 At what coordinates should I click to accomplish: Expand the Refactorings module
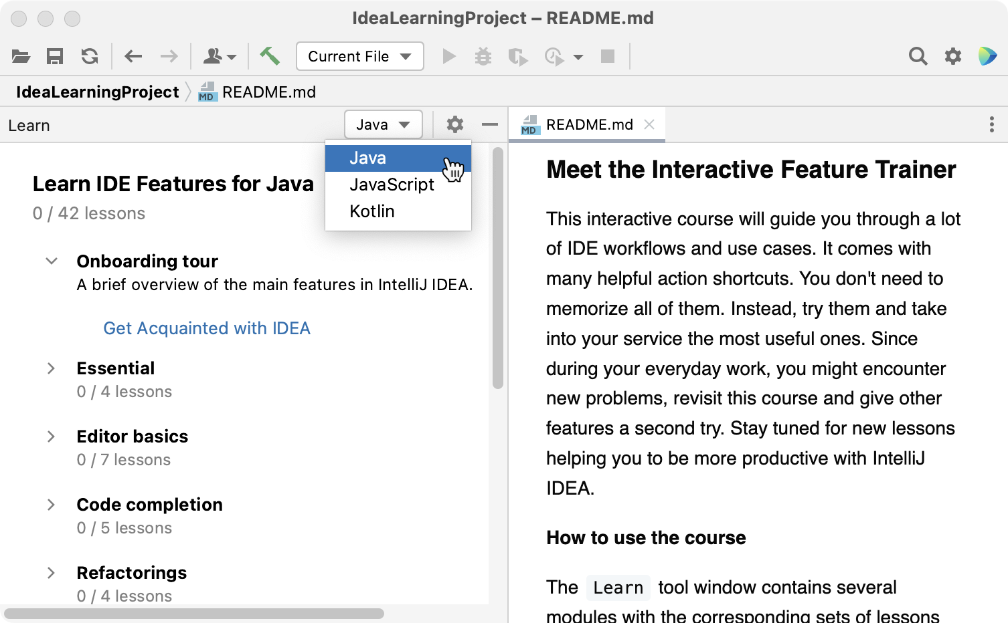pyautogui.click(x=52, y=573)
